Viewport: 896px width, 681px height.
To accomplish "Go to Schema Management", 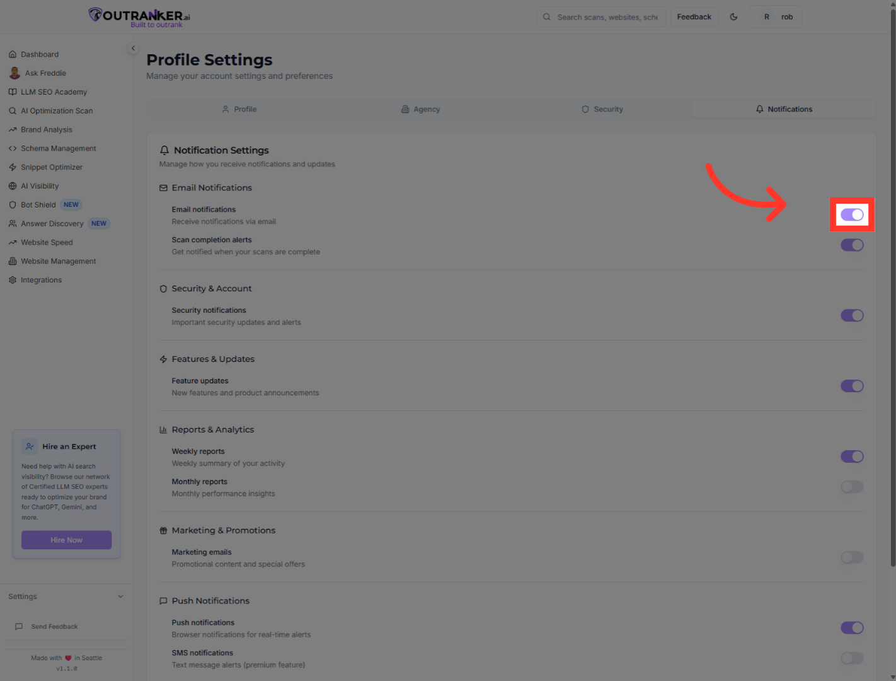I will coord(57,148).
